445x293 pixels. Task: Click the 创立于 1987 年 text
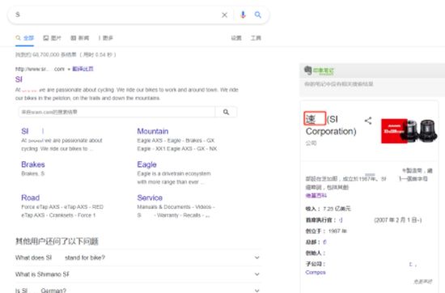326,231
